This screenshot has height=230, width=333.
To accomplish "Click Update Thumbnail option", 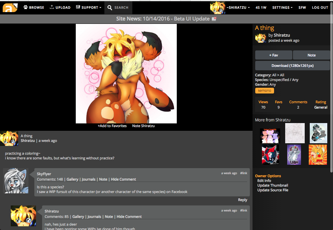I will [273, 185].
